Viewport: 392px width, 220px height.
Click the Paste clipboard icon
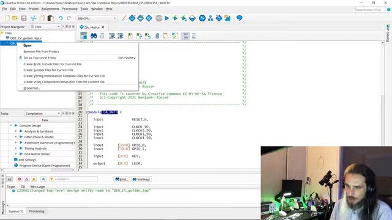click(x=50, y=18)
